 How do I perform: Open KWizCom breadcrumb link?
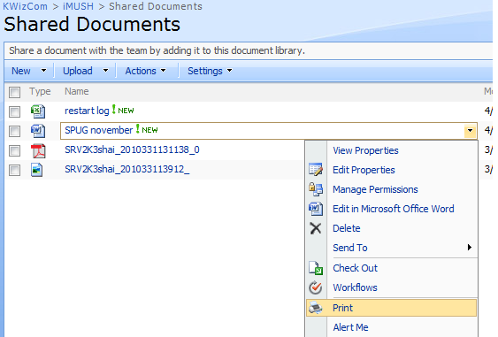click(25, 6)
